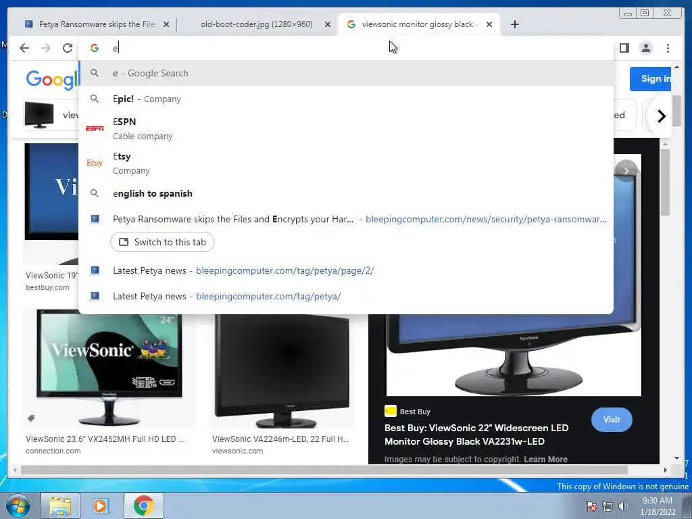Select 'e - Google Search' suggestion
692x519 pixels.
tap(346, 73)
